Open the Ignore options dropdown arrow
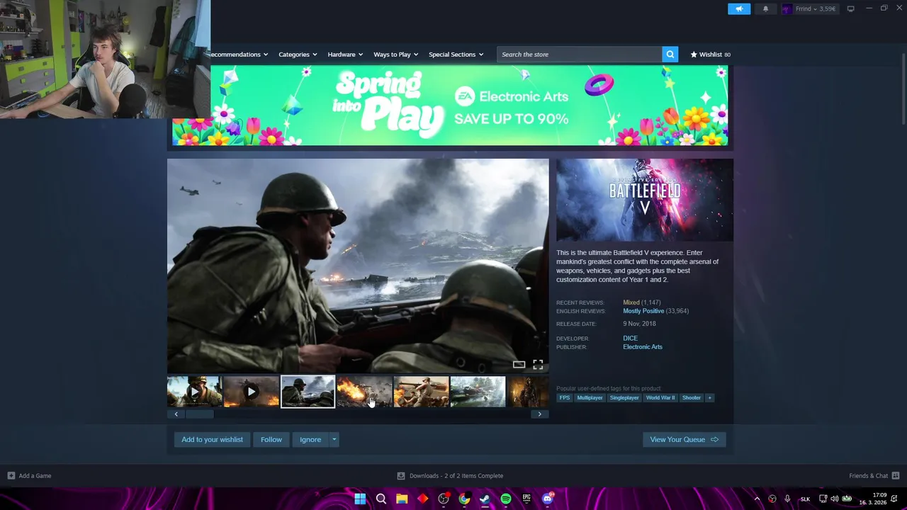 [334, 440]
